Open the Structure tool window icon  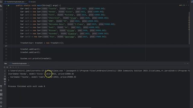coord(1,6)
